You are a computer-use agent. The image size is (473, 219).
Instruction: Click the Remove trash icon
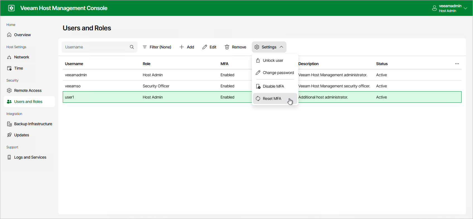(x=227, y=47)
